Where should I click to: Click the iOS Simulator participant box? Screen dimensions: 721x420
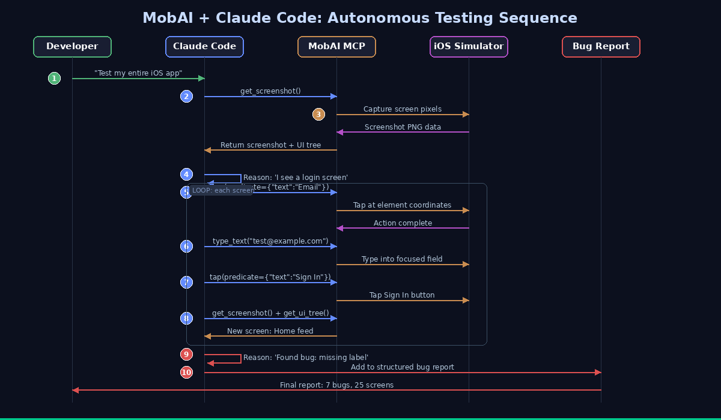click(469, 47)
